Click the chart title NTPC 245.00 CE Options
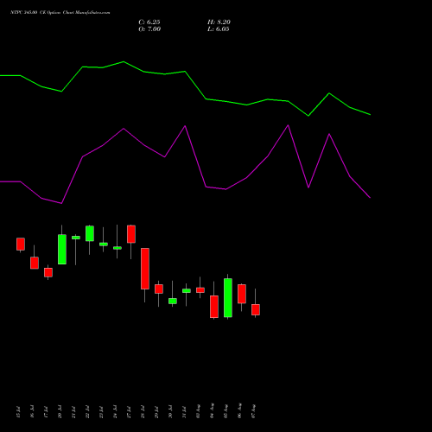Image resolution: width=432 pixels, height=432 pixels. [x=35, y=13]
